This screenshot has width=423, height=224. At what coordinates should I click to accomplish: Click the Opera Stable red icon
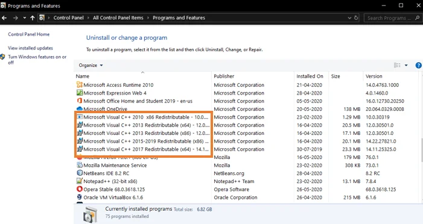tap(80, 189)
